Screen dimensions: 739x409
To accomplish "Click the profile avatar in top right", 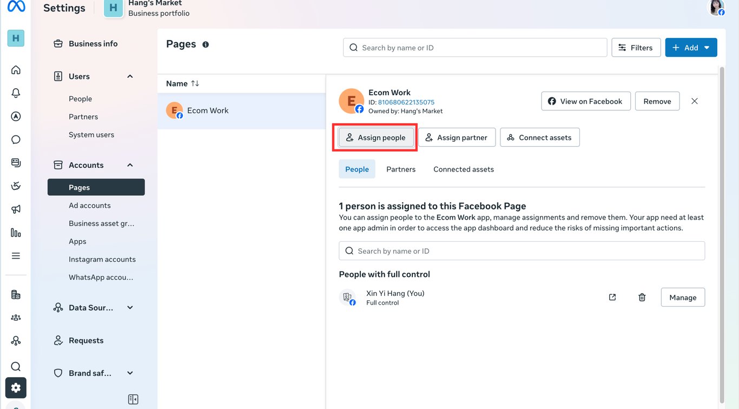I will coord(716,8).
